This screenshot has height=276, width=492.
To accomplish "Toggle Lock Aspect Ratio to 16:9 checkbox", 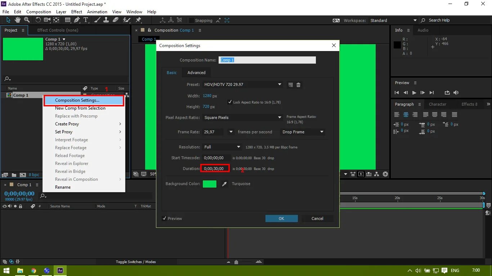I will [230, 102].
